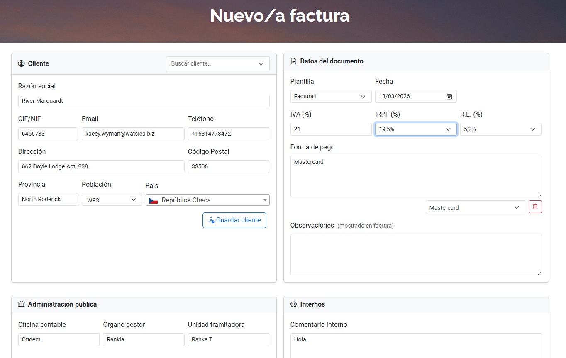Viewport: 566px width, 358px height.
Task: Click the IVA percentage field
Action: tap(331, 129)
